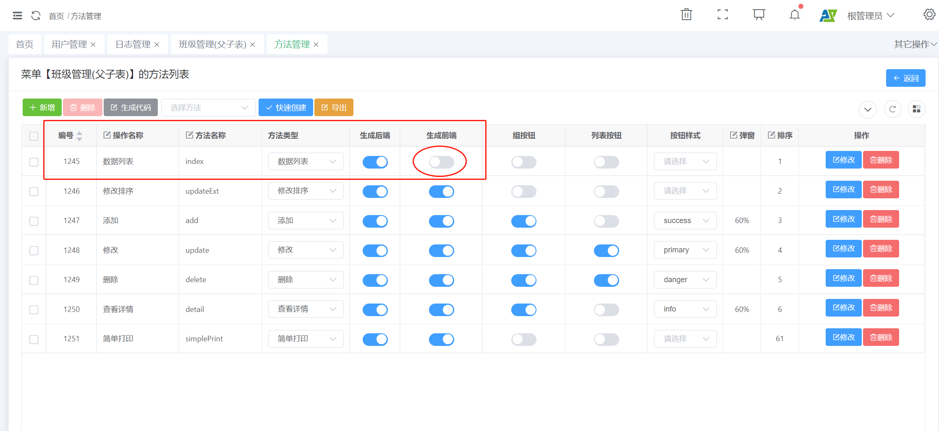The width and height of the screenshot is (939, 431).
Task: Expand the 根管理员 user menu
Action: click(871, 16)
